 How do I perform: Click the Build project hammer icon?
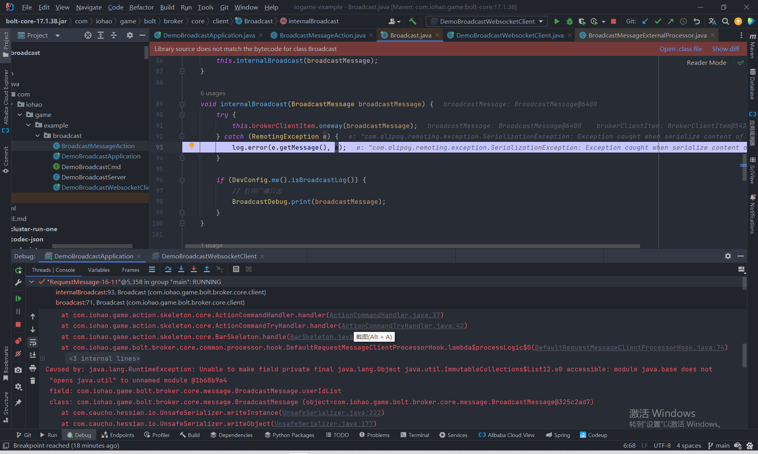(x=413, y=21)
